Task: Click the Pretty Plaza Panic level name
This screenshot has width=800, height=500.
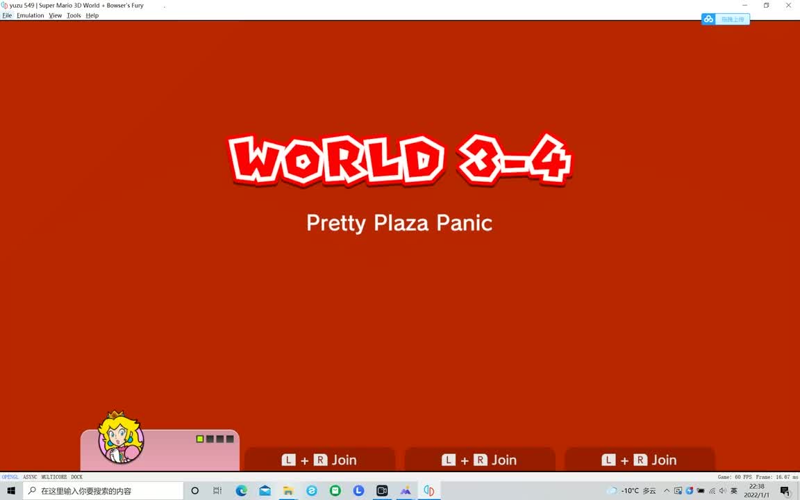Action: tap(399, 223)
